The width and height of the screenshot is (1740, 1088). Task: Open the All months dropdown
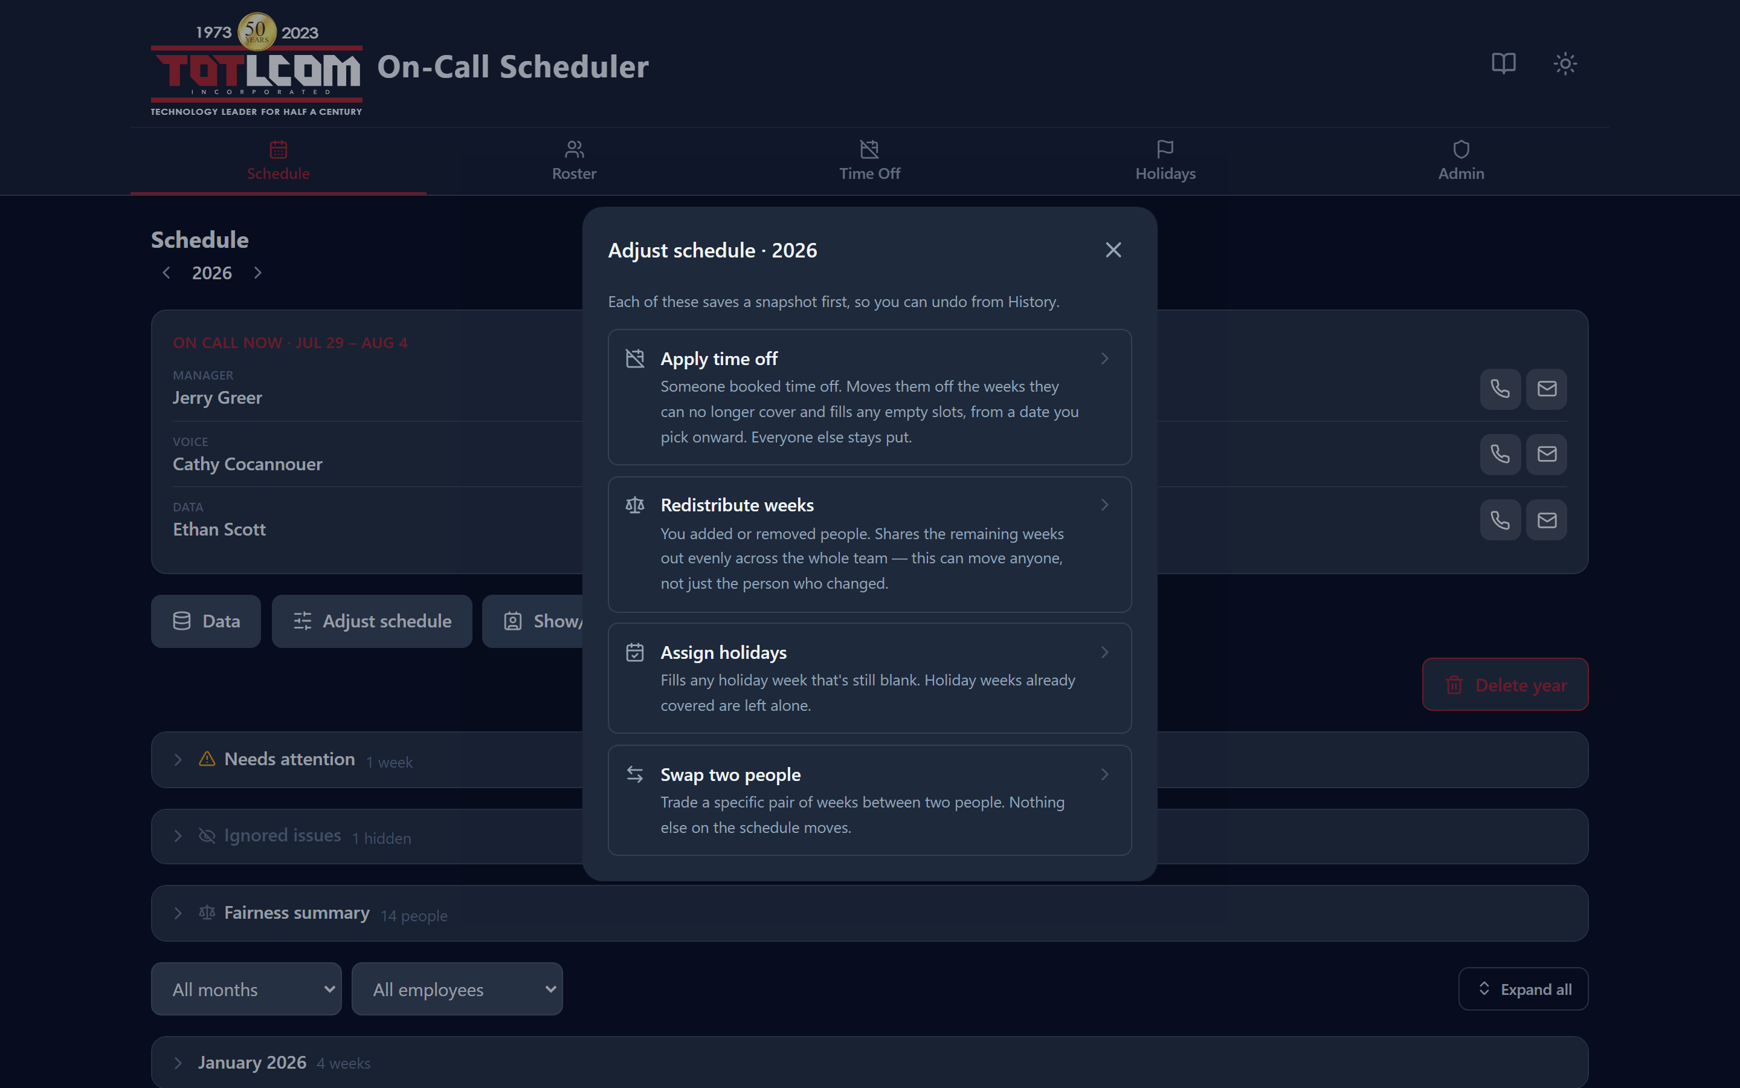pos(246,989)
